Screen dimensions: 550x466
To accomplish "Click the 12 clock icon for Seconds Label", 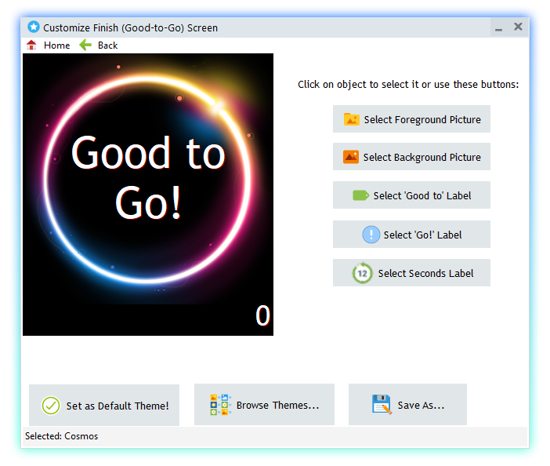I will [x=362, y=273].
